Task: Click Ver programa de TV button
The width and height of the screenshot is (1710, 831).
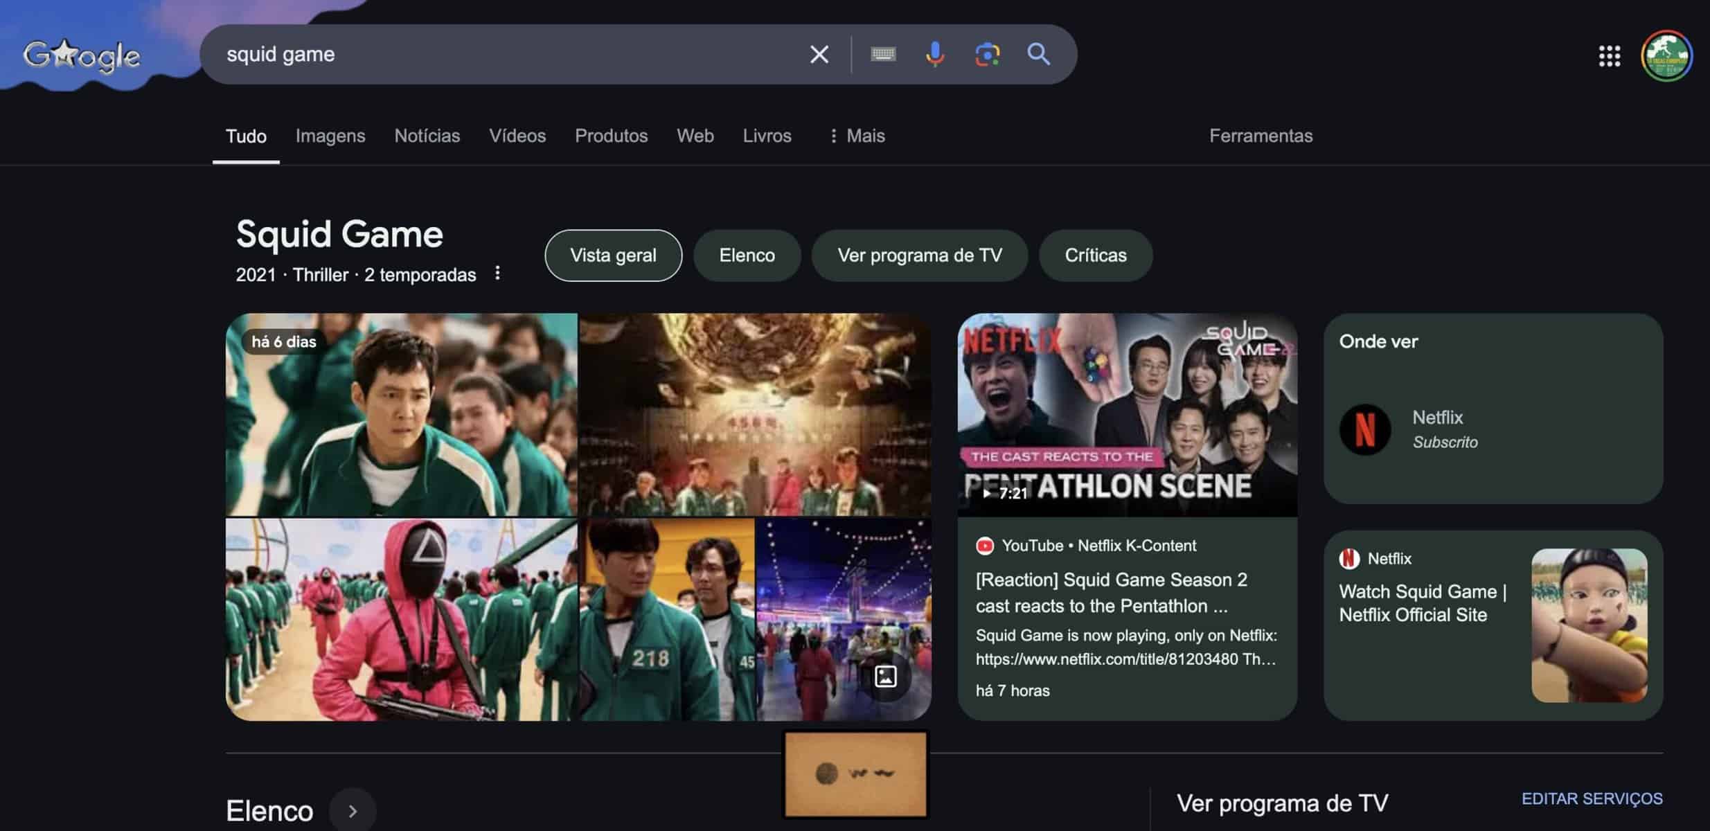Action: pyautogui.click(x=919, y=256)
